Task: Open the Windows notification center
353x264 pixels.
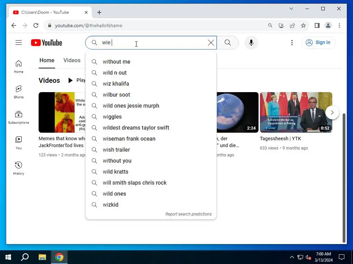Action: (x=342, y=257)
